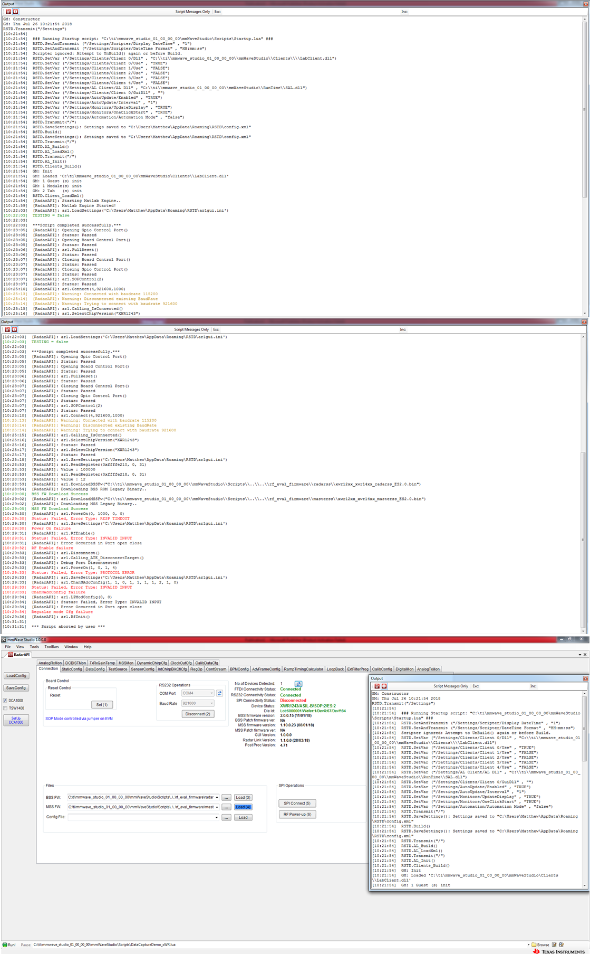590x954 pixels.
Task: Switch to the RampTimingCalculator tab
Action: 303,669
